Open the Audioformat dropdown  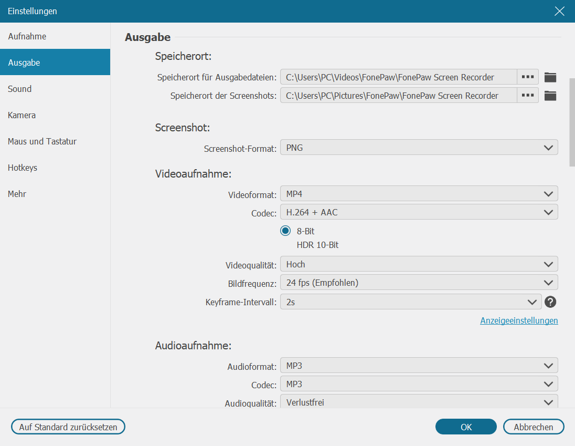coord(418,365)
